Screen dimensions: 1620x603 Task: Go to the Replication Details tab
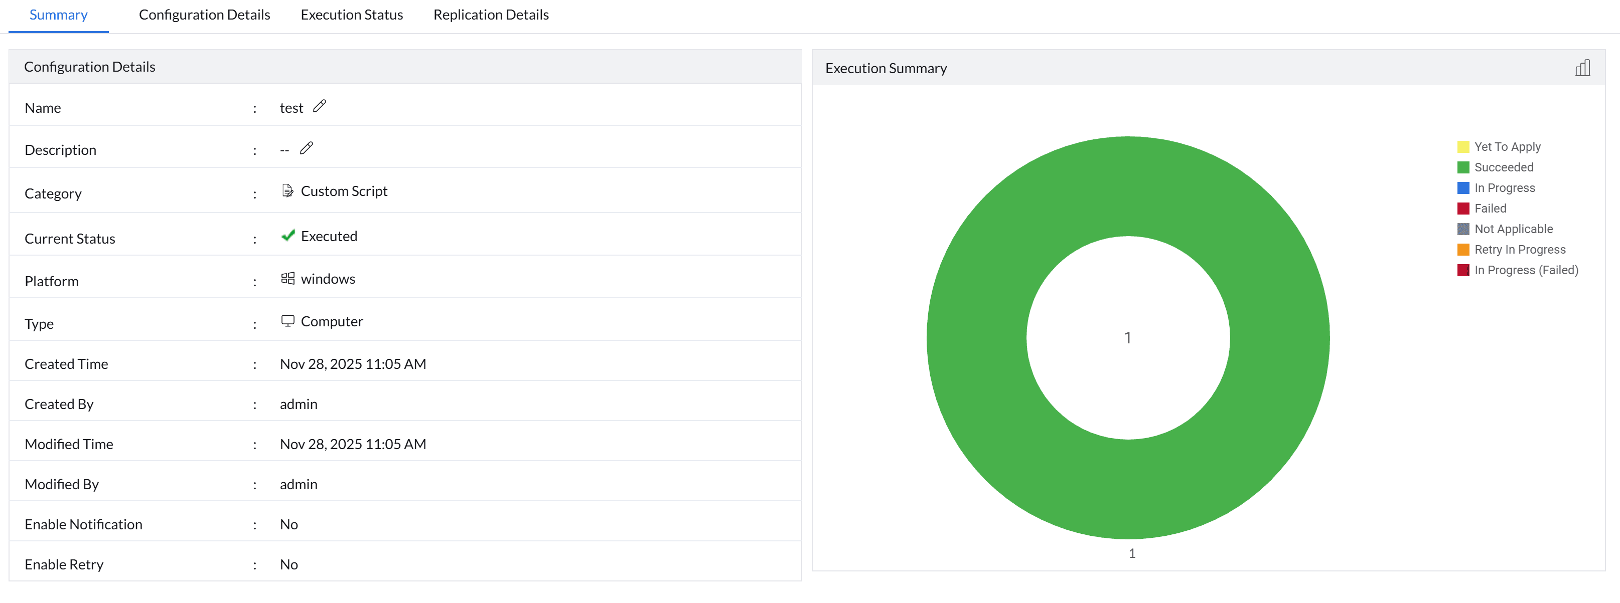coord(491,15)
